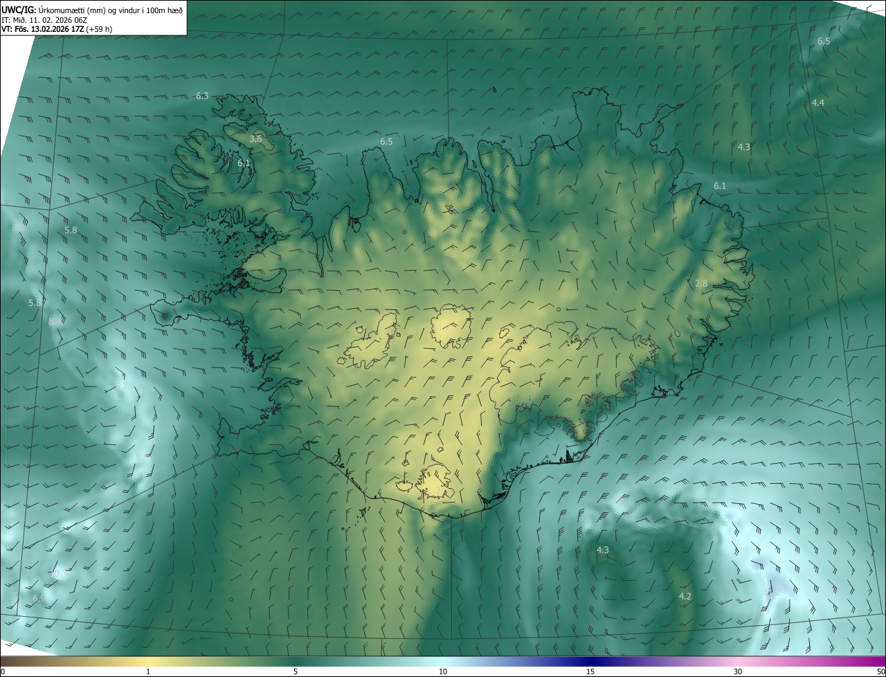Click the dark navy band above the 15 tick
This screenshot has width=886, height=677.
[x=590, y=661]
